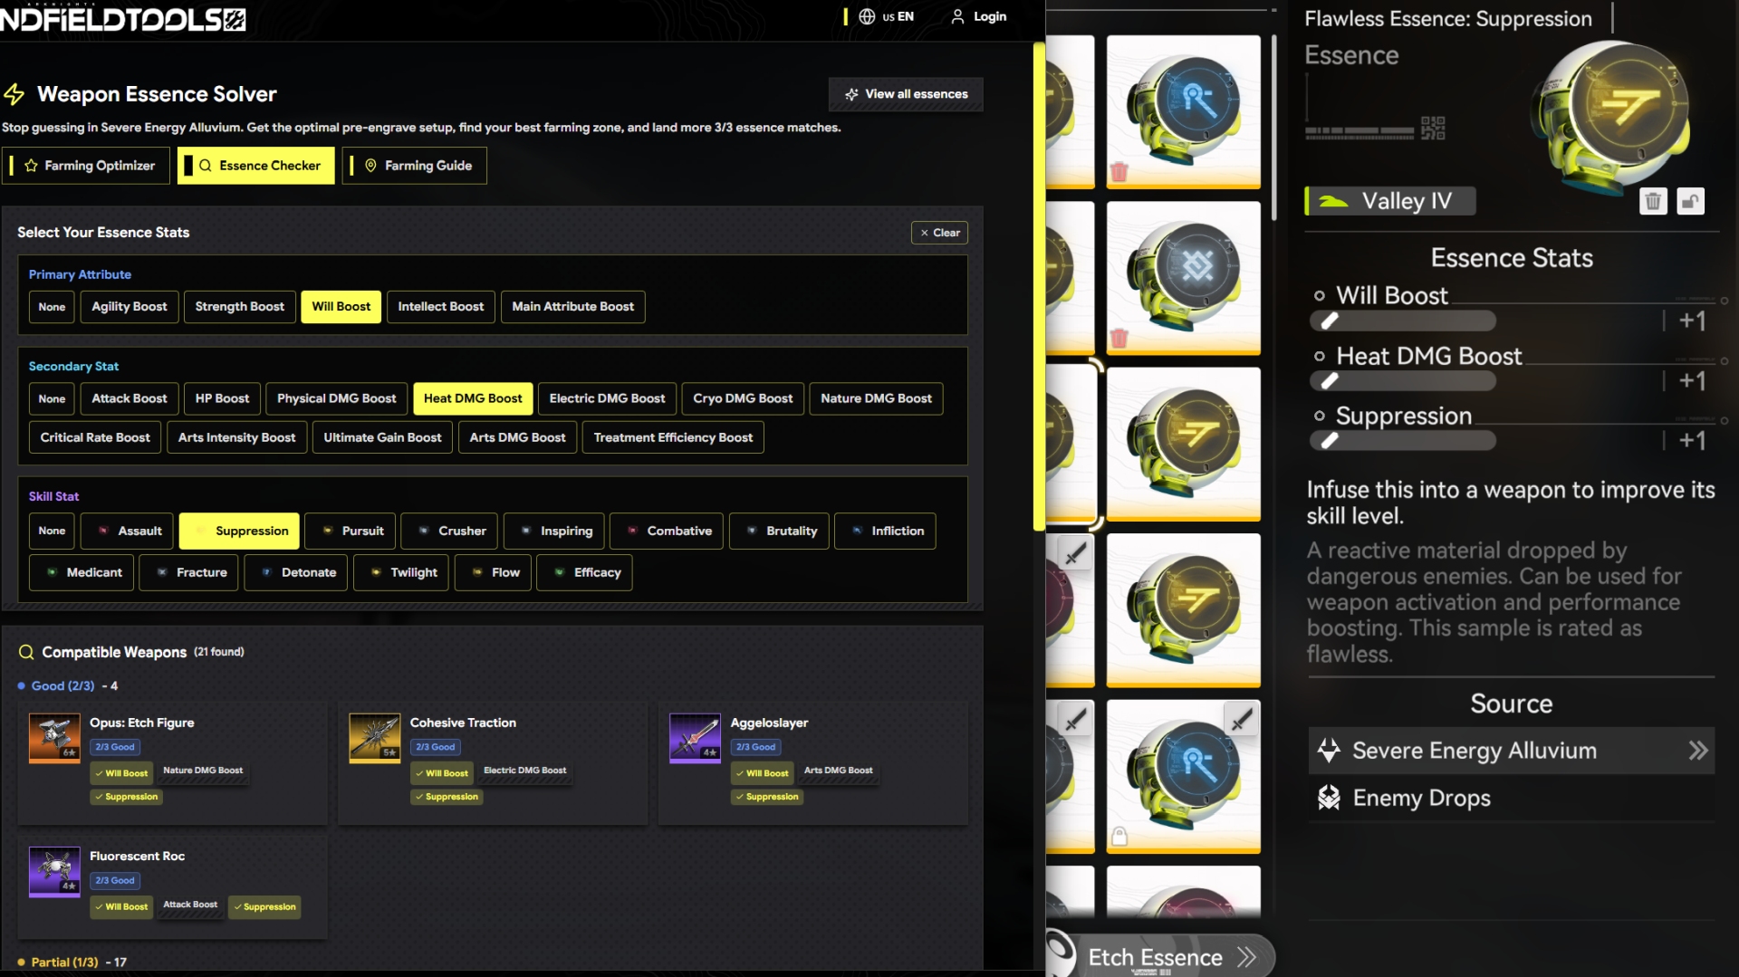
Task: Click the Fracture skill stat icon
Action: [x=162, y=572]
